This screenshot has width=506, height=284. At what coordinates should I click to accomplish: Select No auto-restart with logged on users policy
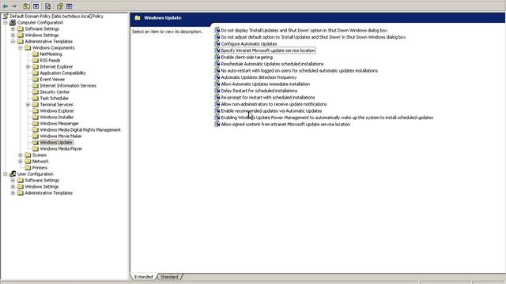coord(299,70)
